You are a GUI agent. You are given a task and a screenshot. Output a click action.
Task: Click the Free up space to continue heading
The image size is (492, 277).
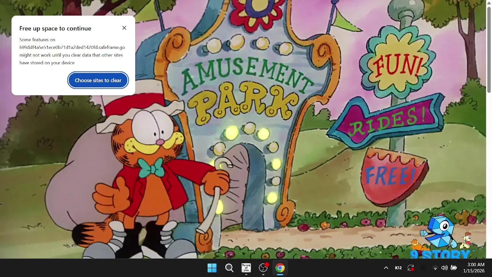pos(55,28)
